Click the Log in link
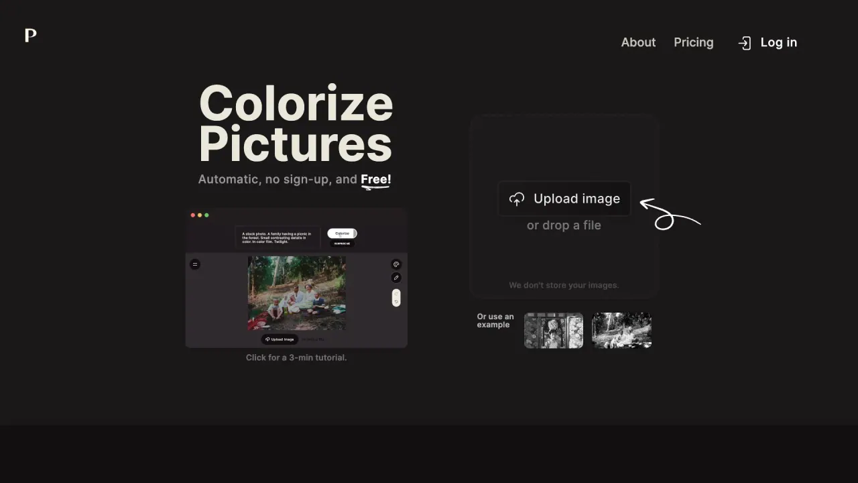This screenshot has height=483, width=858. tap(768, 42)
